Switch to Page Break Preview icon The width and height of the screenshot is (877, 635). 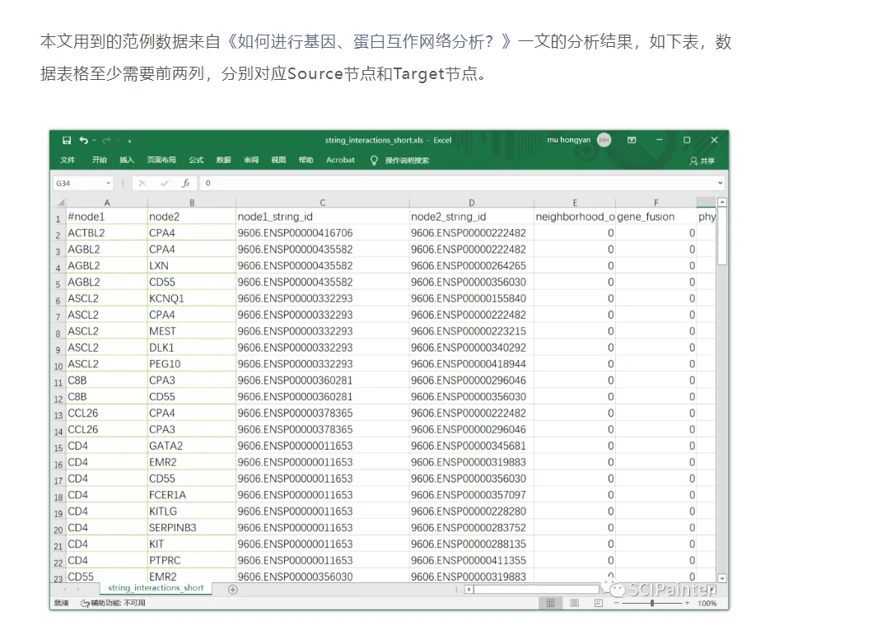599,603
